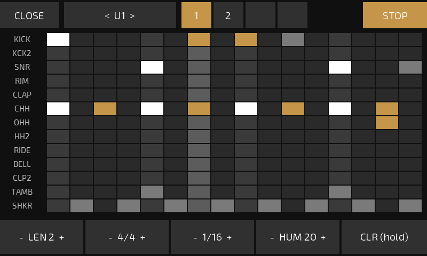Image resolution: width=427 pixels, height=256 pixels.
Task: Enable the RIDE cell on step 1
Action: [58, 150]
